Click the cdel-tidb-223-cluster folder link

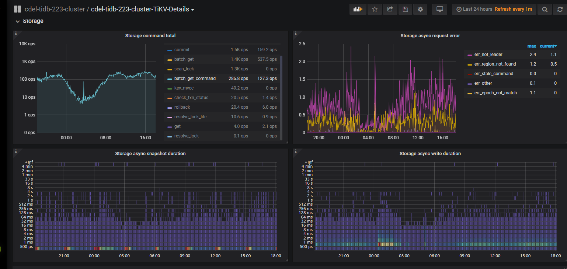[x=55, y=9]
